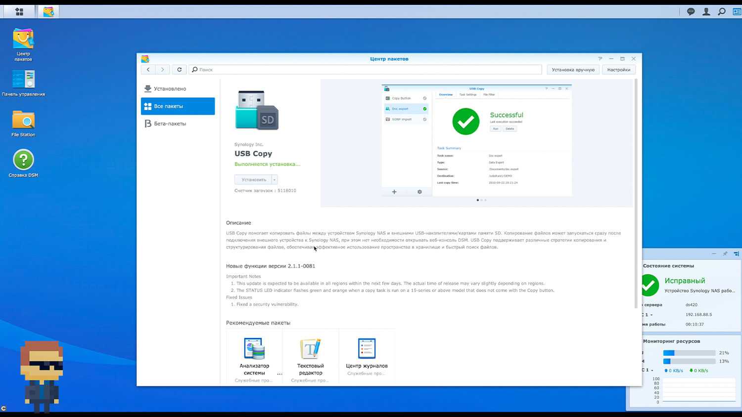The width and height of the screenshot is (742, 417).
Task: Open the Текстовый редактор recommended package
Action: pyautogui.click(x=310, y=356)
